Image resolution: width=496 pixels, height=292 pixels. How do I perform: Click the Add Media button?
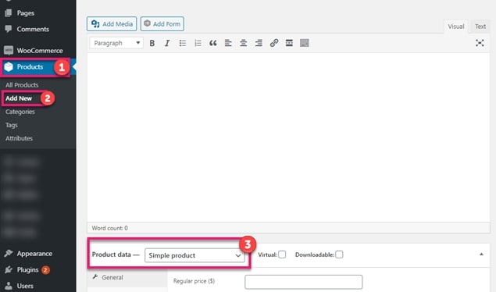(x=112, y=23)
